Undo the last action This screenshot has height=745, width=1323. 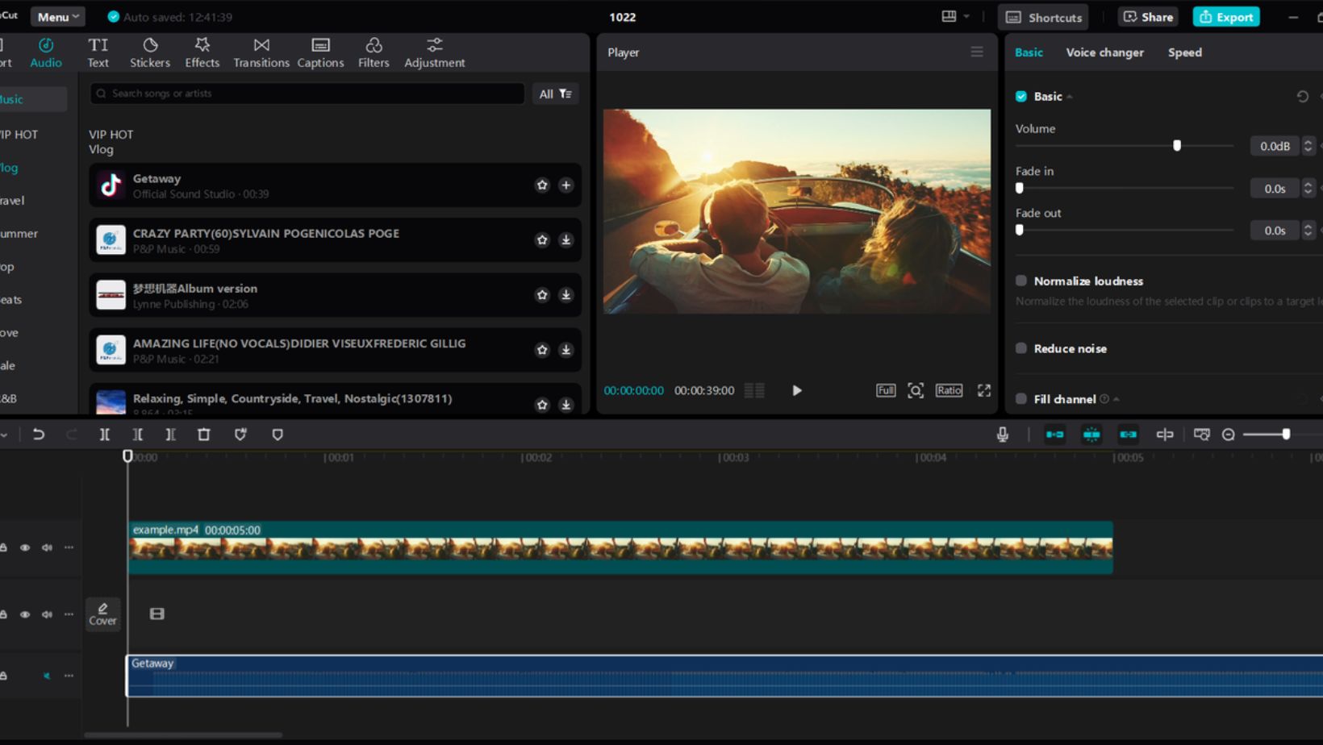point(38,435)
